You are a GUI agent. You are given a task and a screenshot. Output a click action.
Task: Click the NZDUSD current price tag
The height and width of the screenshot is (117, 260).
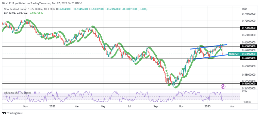[234, 54]
